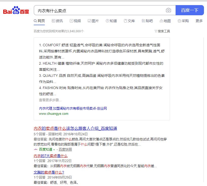Image resolution: width=207 pixels, height=186 pixels.
Task: Open www.chuangye.com URL link
Action: (x=54, y=114)
